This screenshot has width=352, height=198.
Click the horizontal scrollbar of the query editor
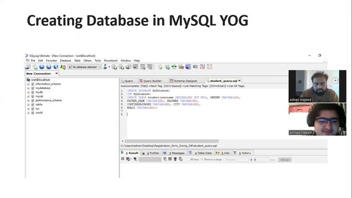[172, 141]
